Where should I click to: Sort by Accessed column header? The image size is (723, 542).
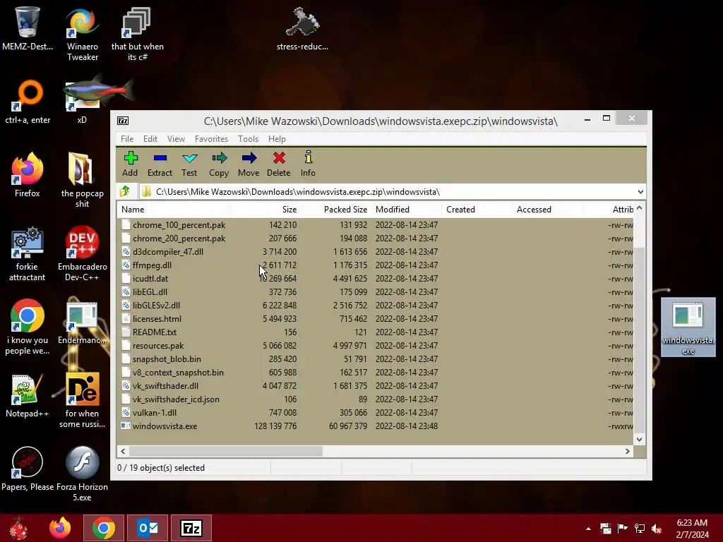[x=547, y=209]
